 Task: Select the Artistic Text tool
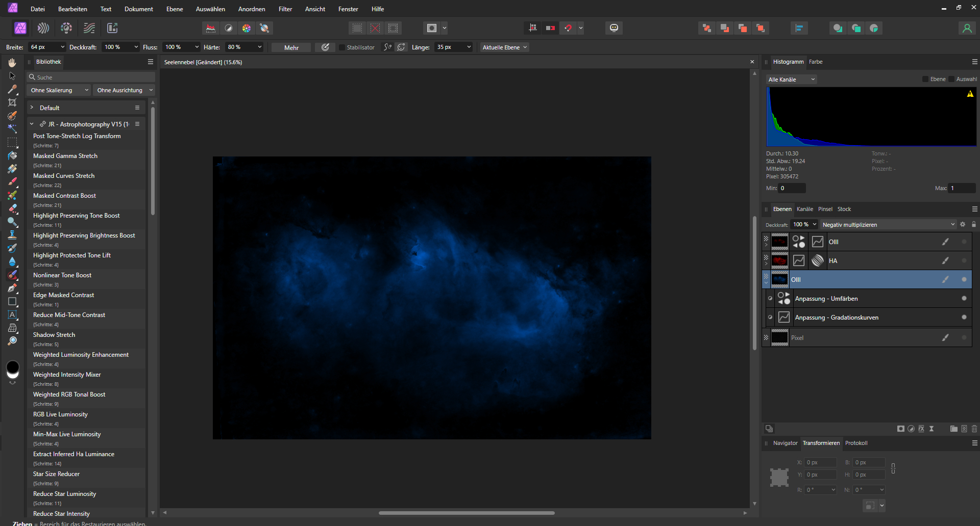12,314
